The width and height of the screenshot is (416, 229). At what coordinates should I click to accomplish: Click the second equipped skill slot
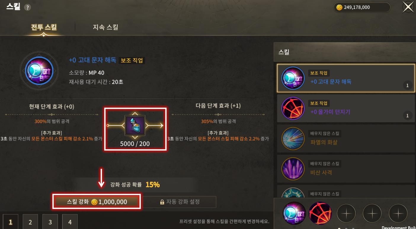pyautogui.click(x=320, y=213)
